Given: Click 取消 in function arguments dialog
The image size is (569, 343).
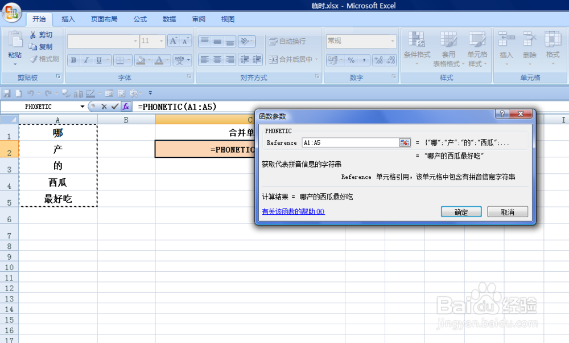Looking at the screenshot, I should (x=508, y=212).
